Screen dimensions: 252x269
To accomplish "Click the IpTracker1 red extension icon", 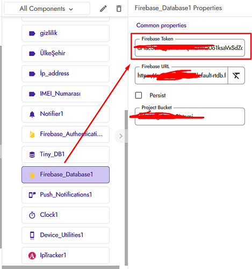I will coord(32,256).
